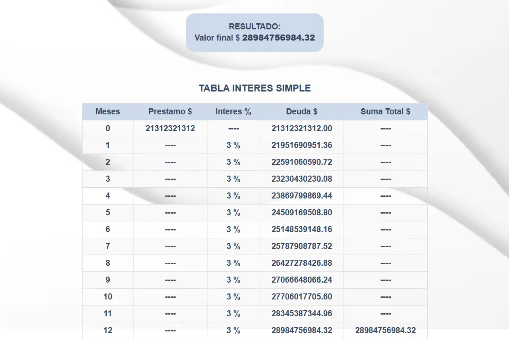Click the debt value 27706017705.60
Viewport: 509px width, 359px height.
tap(302, 297)
